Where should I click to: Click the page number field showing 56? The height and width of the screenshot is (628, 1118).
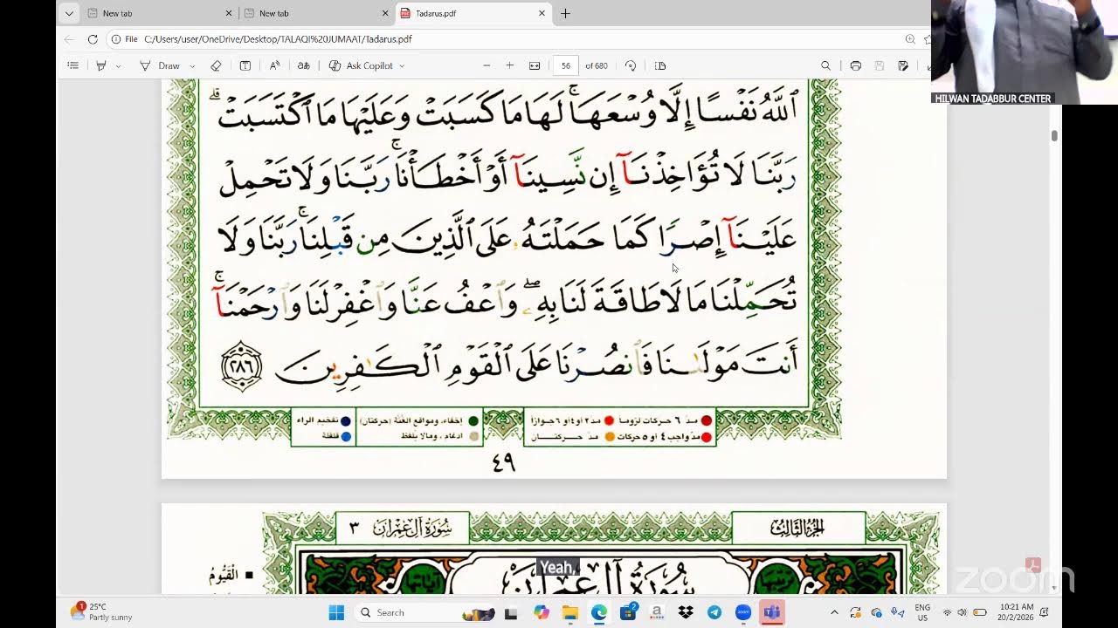(566, 65)
